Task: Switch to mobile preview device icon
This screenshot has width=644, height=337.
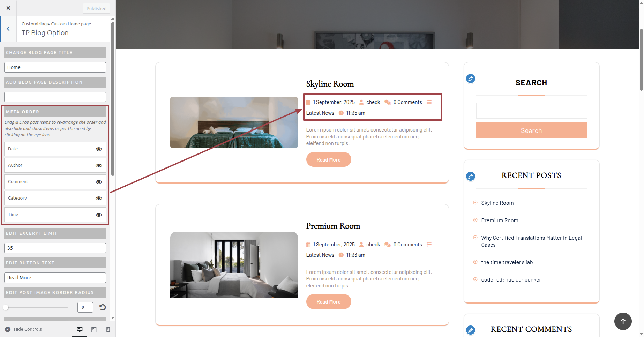Action: pos(108,330)
